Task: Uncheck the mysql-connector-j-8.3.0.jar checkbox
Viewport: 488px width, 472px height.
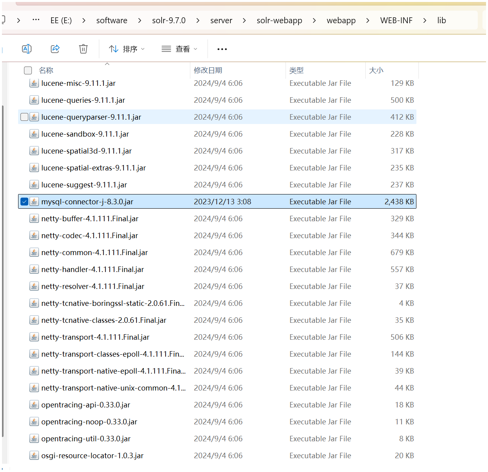Action: pyautogui.click(x=24, y=202)
